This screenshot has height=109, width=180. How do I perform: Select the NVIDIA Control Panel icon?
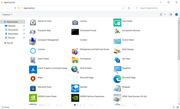click(33, 98)
